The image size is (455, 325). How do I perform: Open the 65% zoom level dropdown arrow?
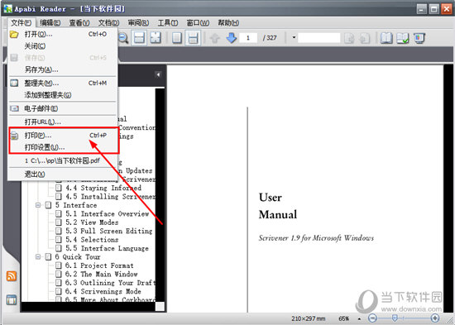coord(359,318)
